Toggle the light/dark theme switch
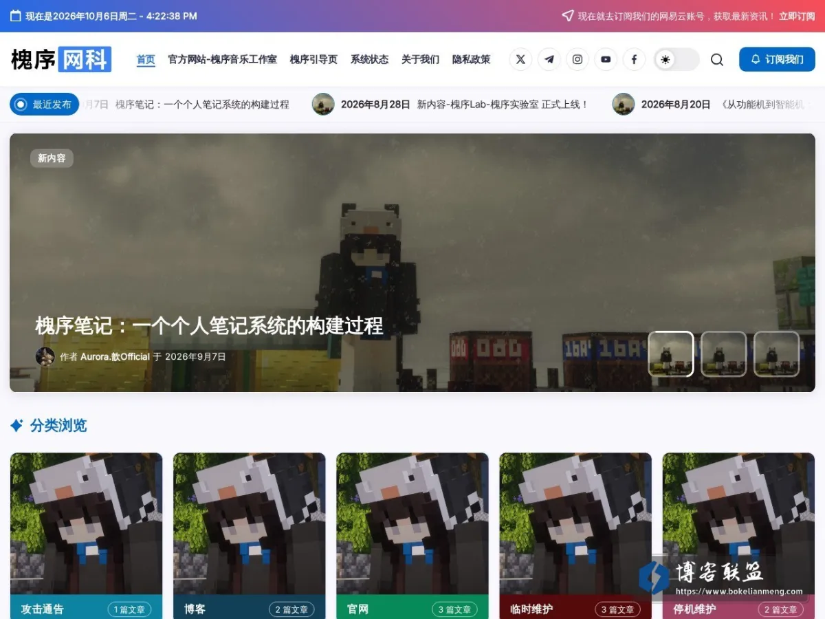Viewport: 825px width, 619px height. [676, 59]
